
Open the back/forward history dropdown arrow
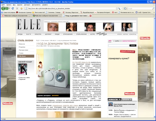[9, 8]
